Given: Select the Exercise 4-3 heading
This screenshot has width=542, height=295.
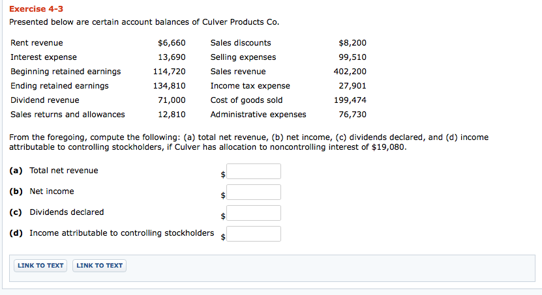Looking at the screenshot, I should tap(36, 9).
